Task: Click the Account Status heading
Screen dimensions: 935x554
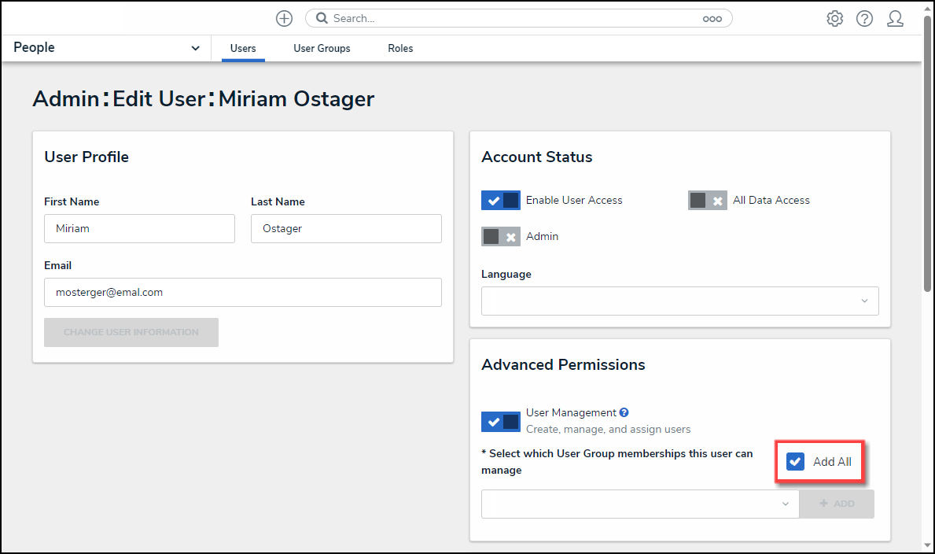Action: click(536, 157)
